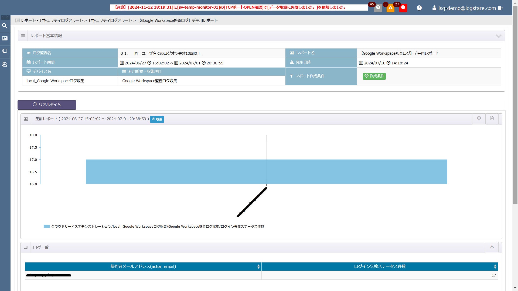
Task: Open the chart reports sidebar icon
Action: pos(5,39)
